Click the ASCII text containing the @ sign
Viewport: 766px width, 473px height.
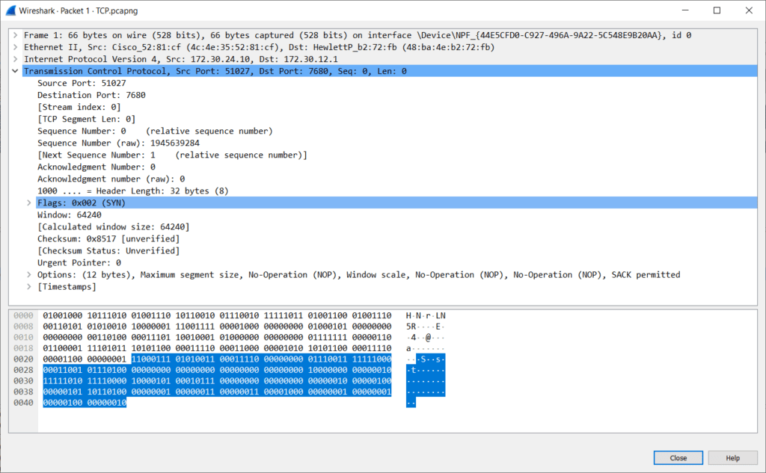426,337
